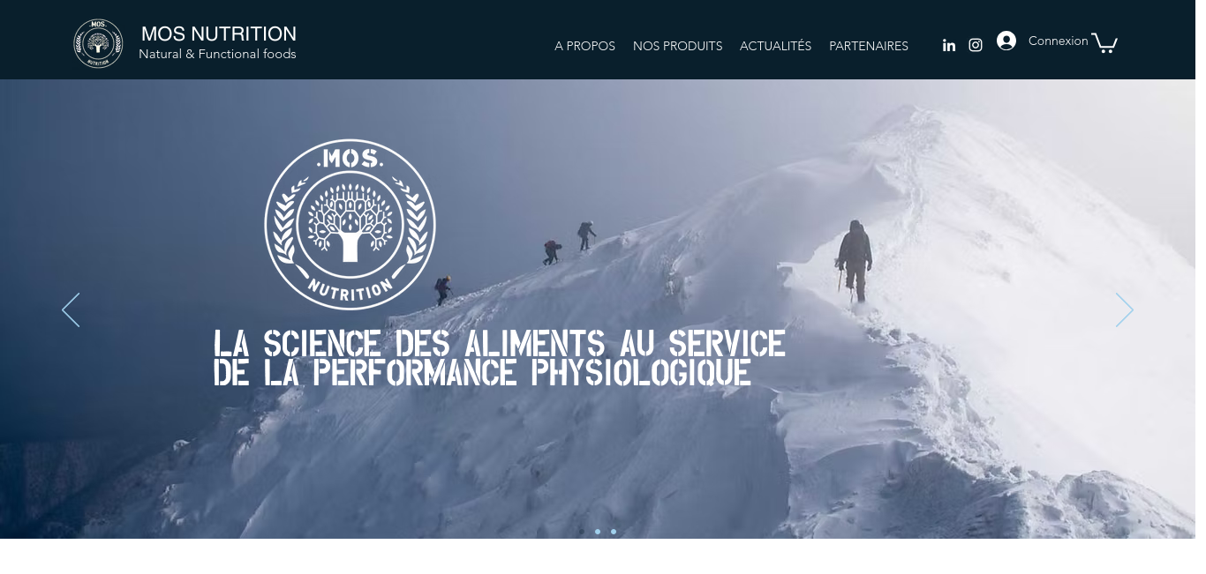Click the shopping cart icon
1206x574 pixels.
tap(1104, 42)
